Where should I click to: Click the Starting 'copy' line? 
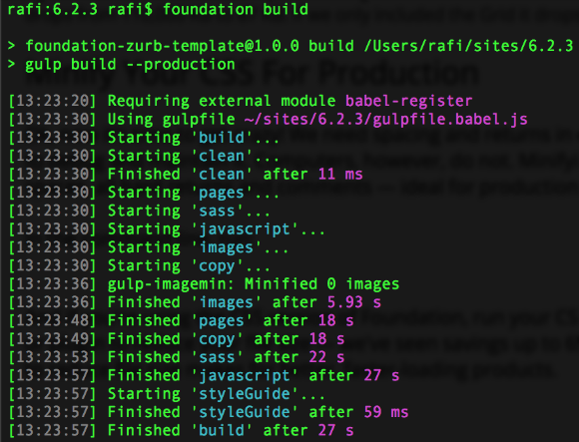pos(139,266)
